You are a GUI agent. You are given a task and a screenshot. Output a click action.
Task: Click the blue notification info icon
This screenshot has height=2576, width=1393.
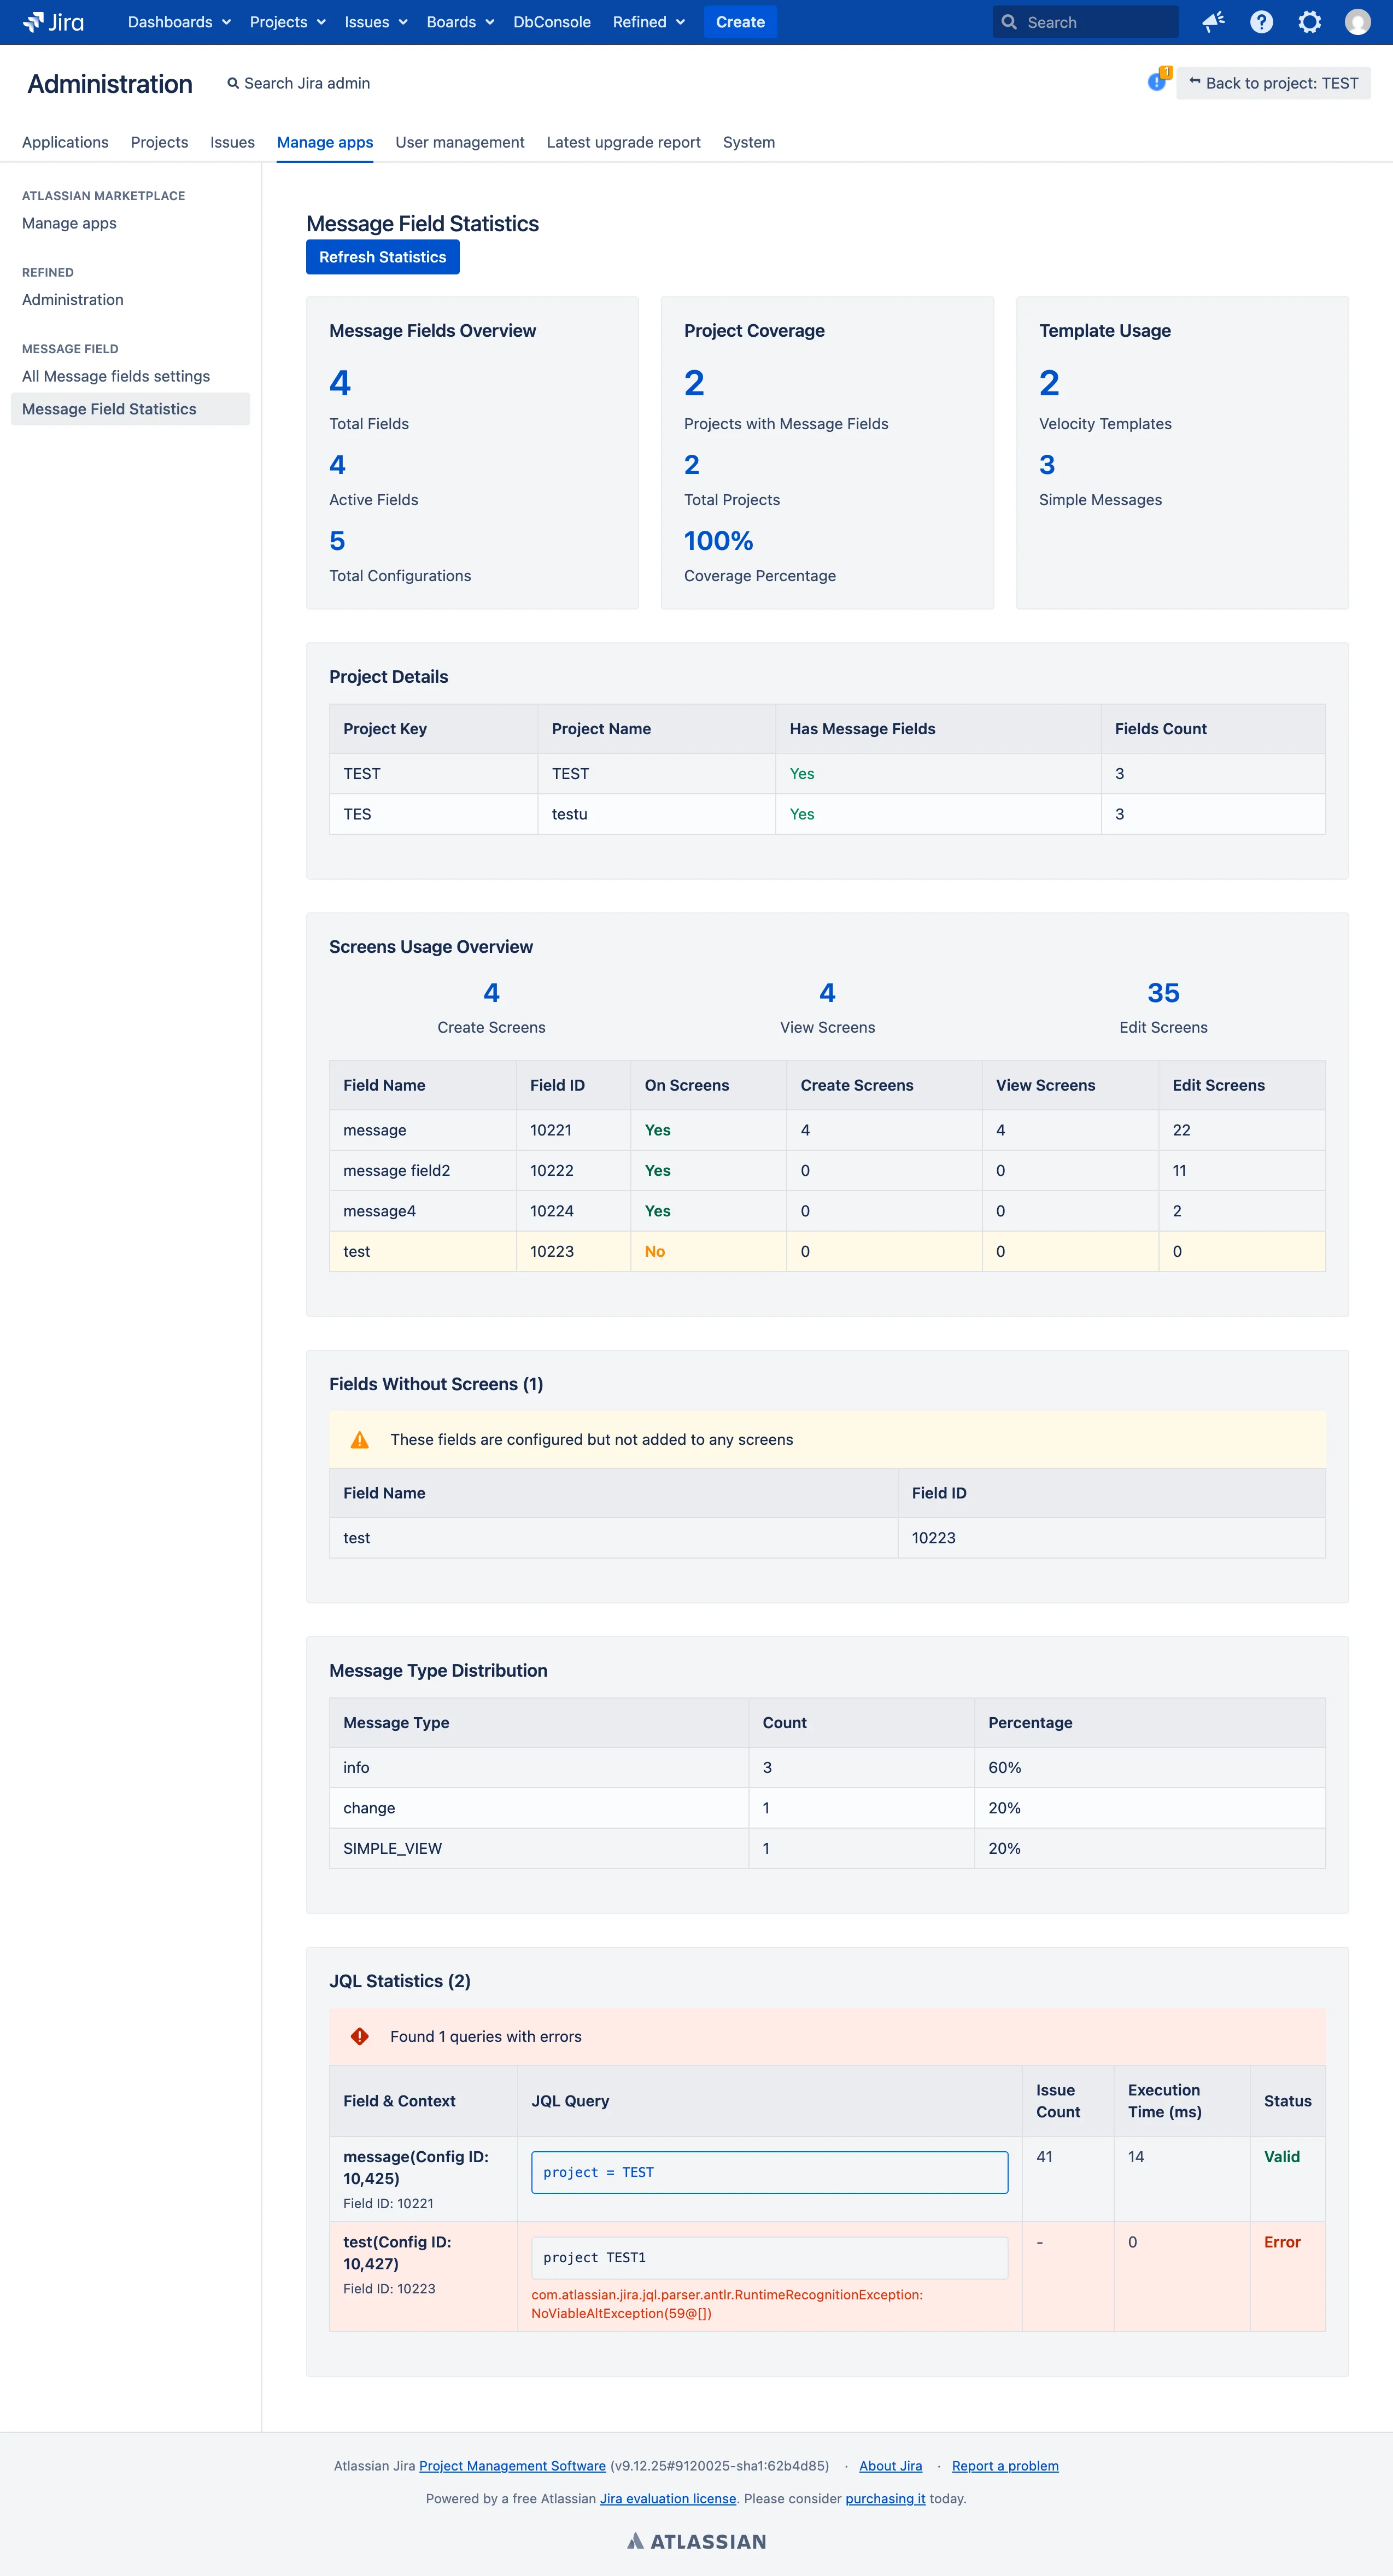pyautogui.click(x=1157, y=82)
